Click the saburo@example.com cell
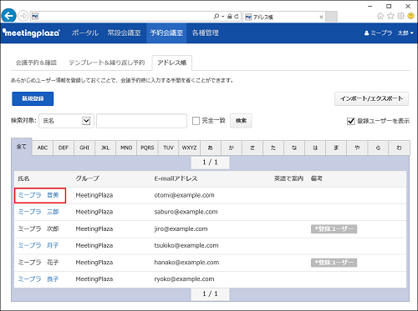418x311 pixels. (x=186, y=212)
